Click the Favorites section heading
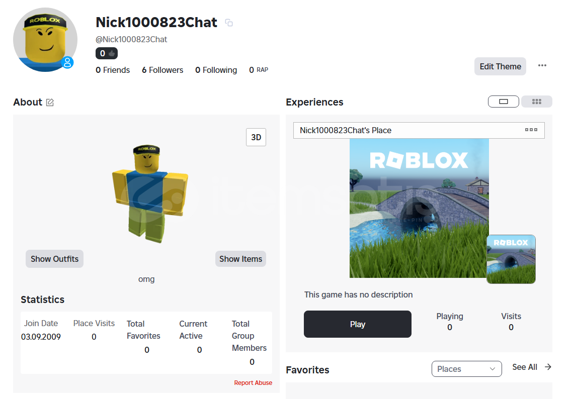This screenshot has height=399, width=573. pos(308,370)
